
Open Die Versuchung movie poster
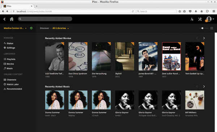coord(101,56)
